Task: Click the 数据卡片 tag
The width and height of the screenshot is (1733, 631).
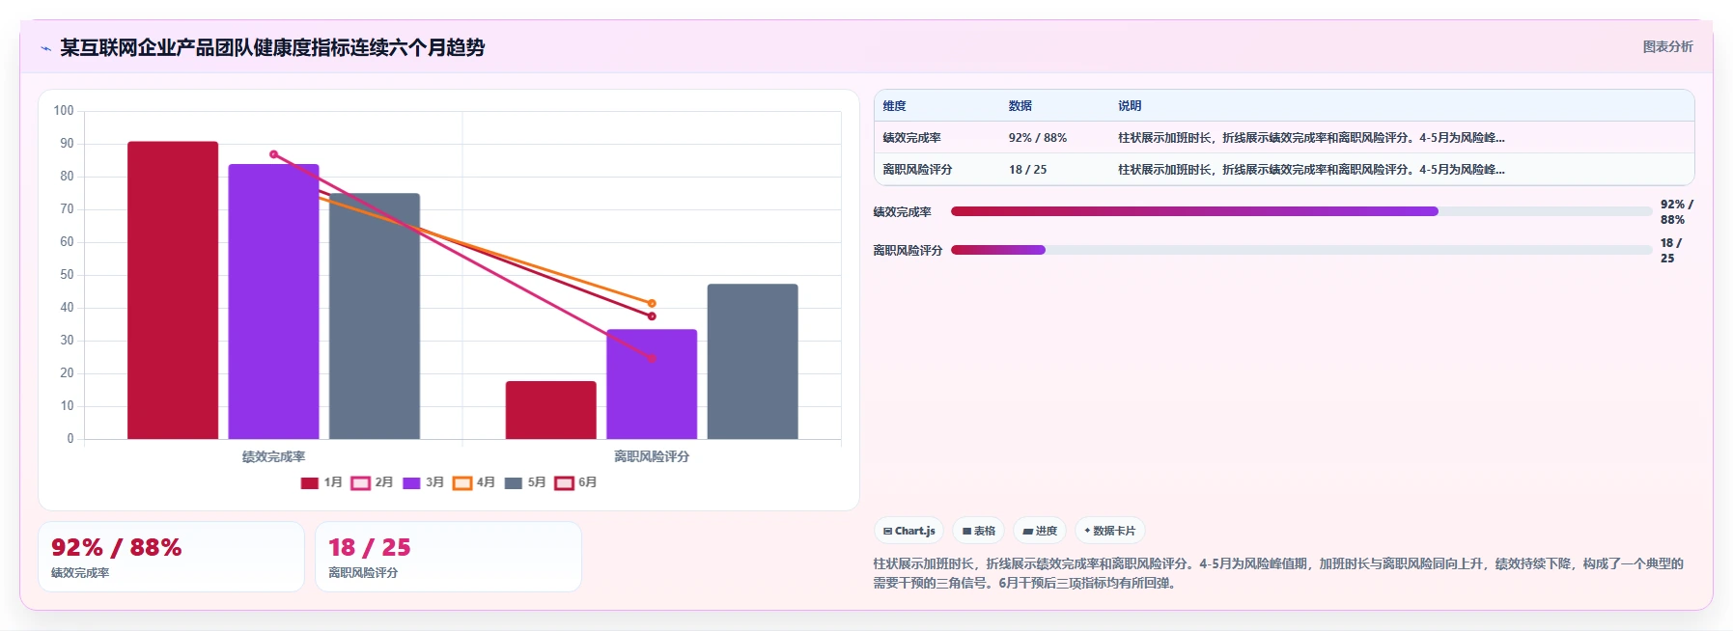Action: [1110, 531]
